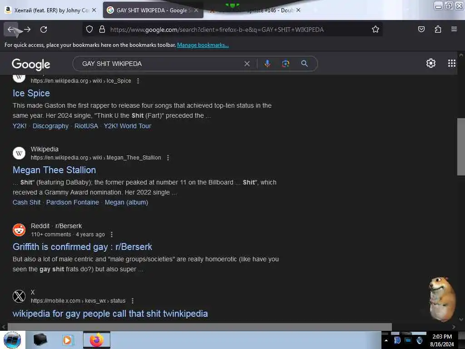Close the Google search tab
This screenshot has width=465, height=349.
tap(196, 10)
